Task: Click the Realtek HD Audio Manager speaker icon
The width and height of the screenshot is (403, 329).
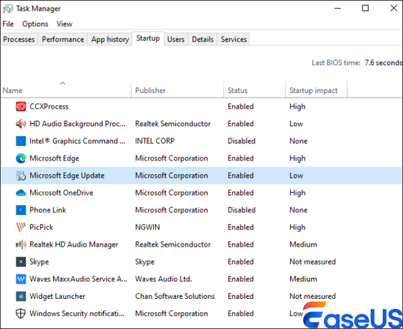Action: 20,245
